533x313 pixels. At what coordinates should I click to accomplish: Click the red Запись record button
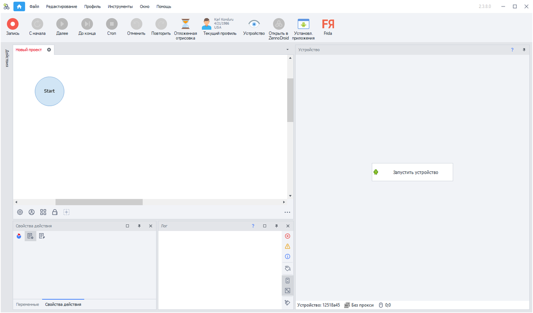[x=13, y=24]
